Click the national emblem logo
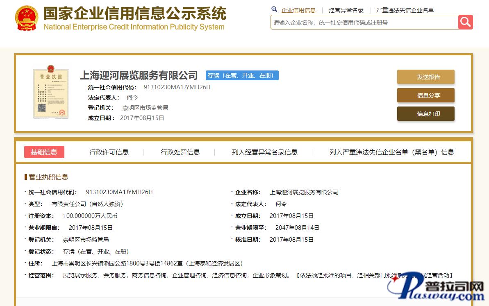489x306 pixels. click(x=27, y=18)
